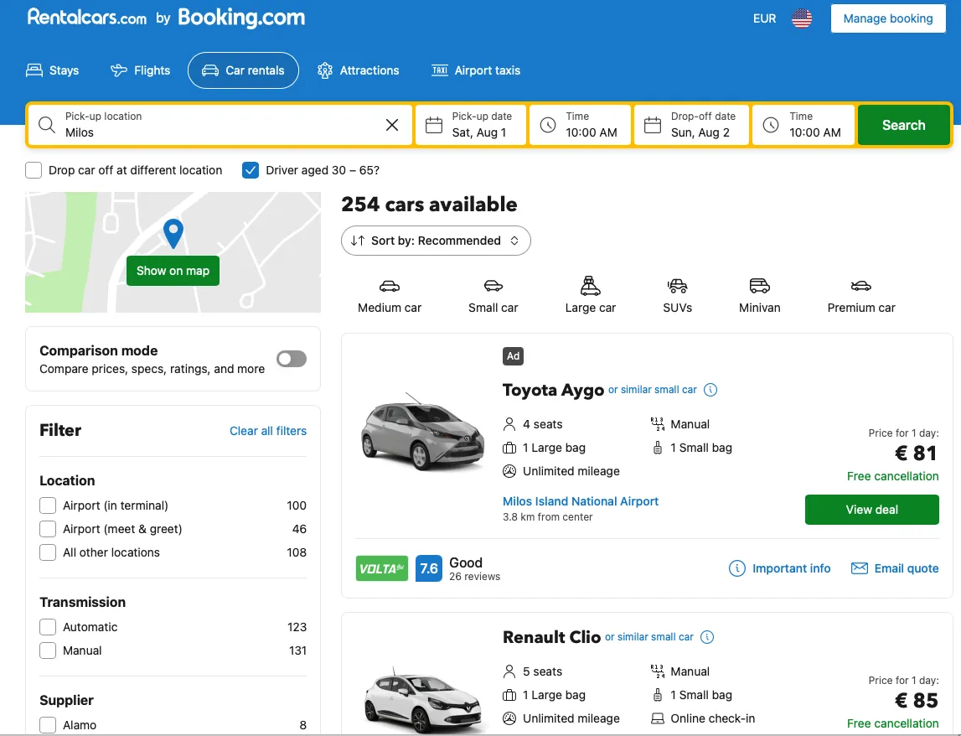This screenshot has height=736, width=961.
Task: Check Airport (meet & greet) filter
Action: click(48, 529)
